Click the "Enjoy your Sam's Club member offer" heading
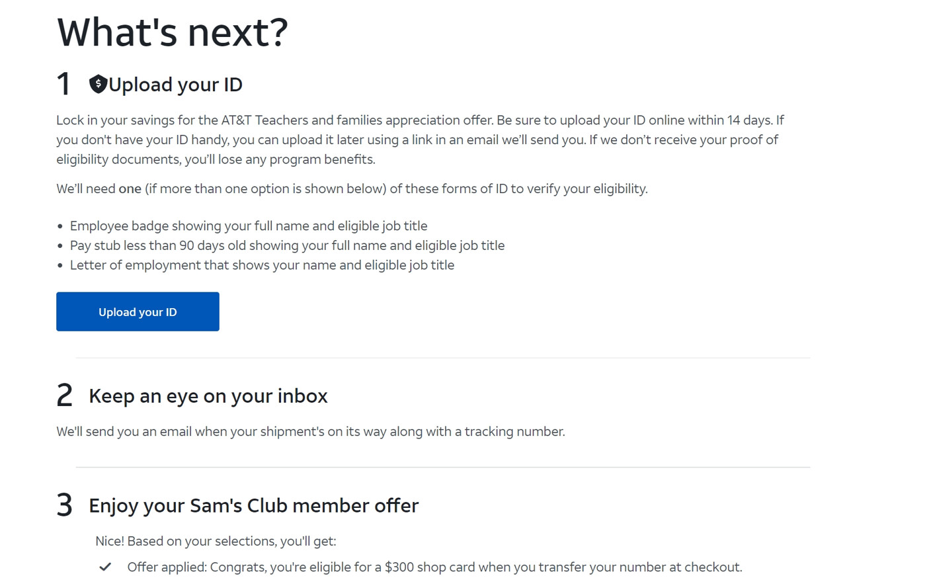The image size is (935, 578). pos(254,505)
